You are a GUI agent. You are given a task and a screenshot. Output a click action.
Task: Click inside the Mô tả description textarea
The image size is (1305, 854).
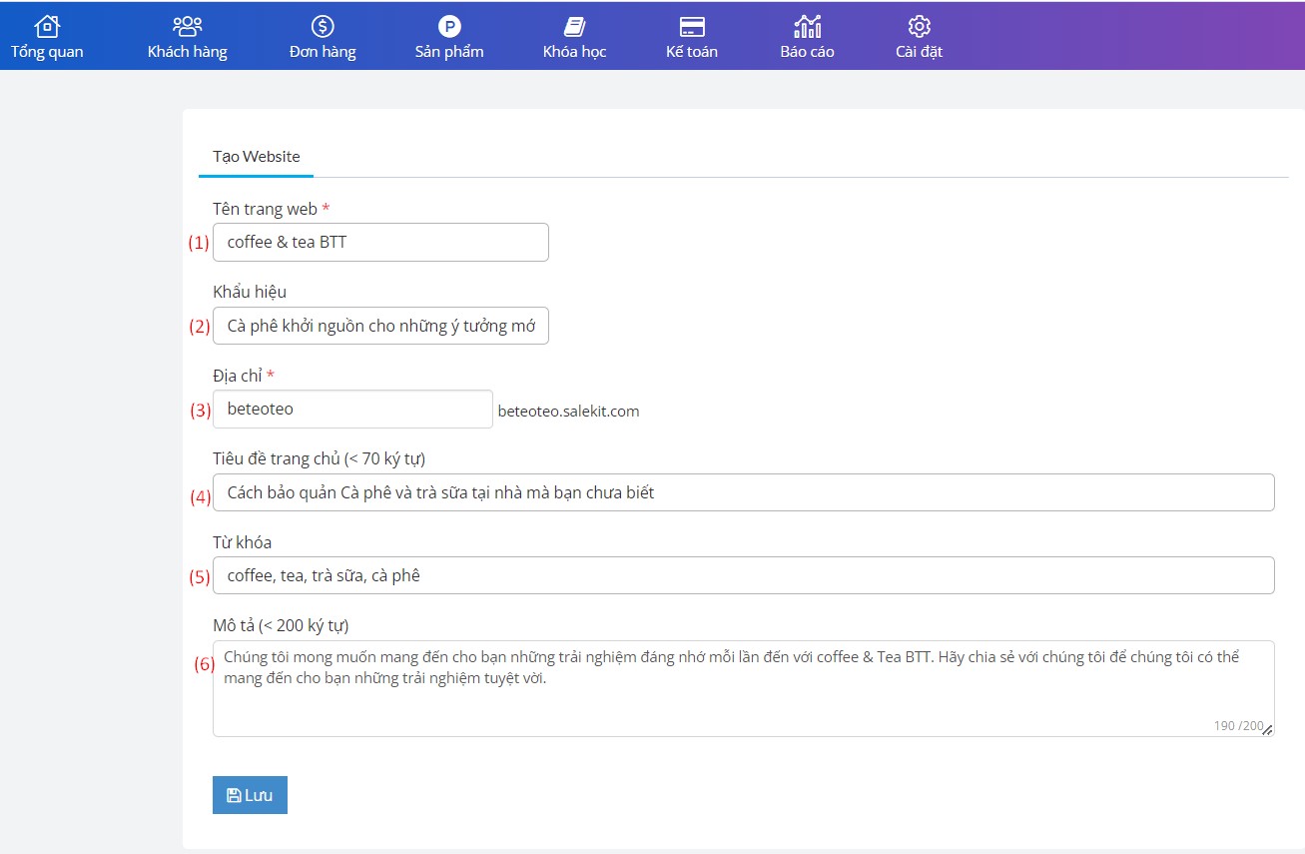(x=743, y=689)
